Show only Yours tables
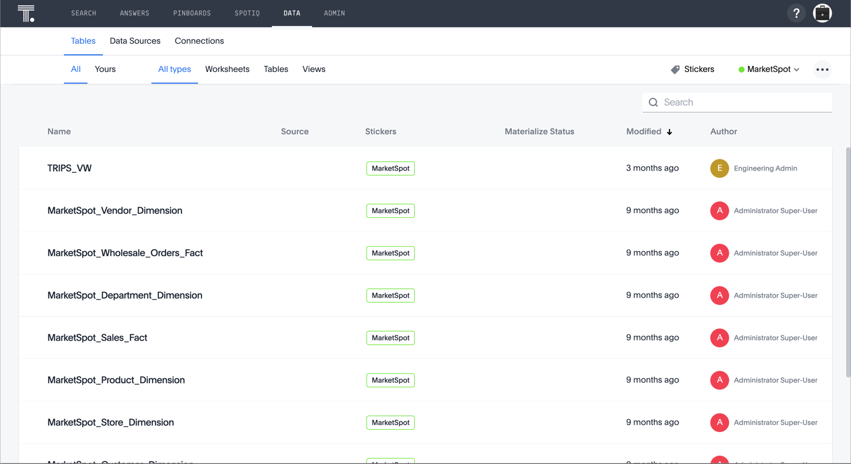The image size is (851, 464). pos(105,69)
